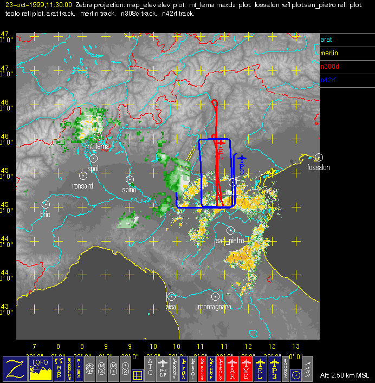Toggle the RONS radar icon
Viewport: 375px width, 383px height.
point(174,369)
